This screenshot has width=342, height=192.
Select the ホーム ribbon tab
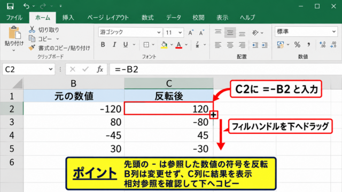(x=43, y=18)
